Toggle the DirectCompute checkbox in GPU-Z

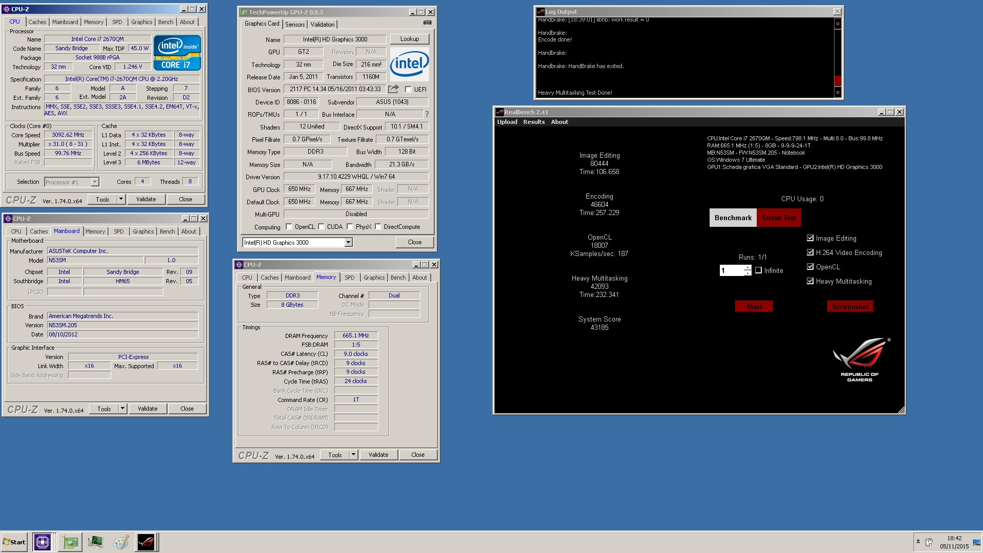(x=378, y=226)
